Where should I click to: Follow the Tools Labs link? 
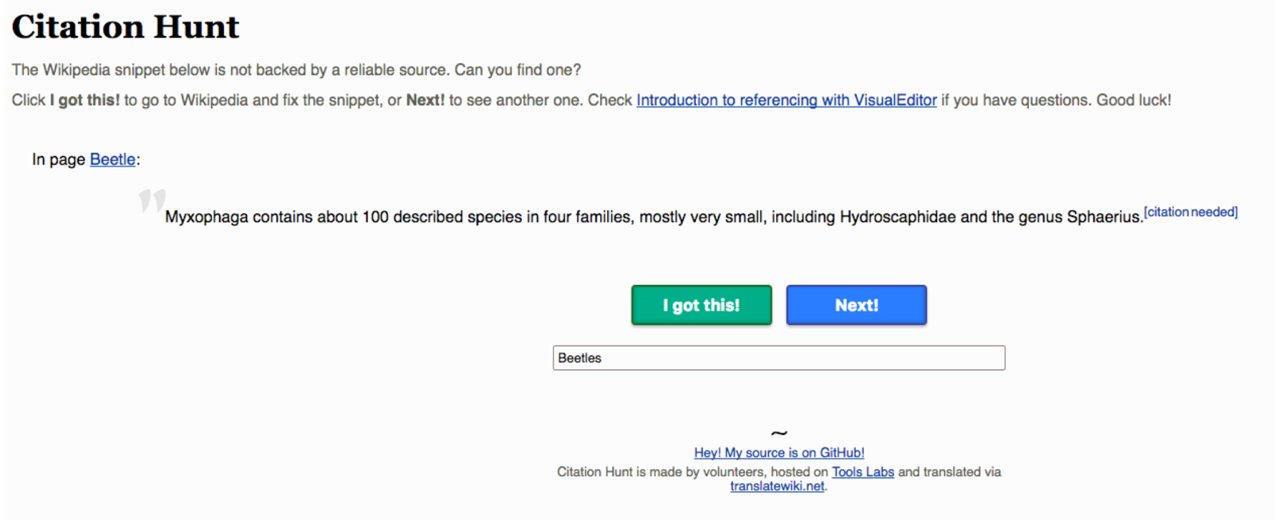[862, 471]
